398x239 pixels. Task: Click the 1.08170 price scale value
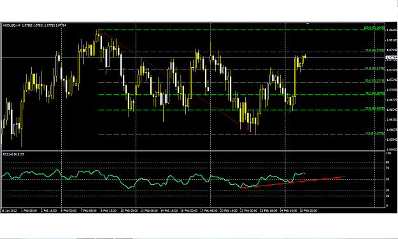click(x=392, y=40)
